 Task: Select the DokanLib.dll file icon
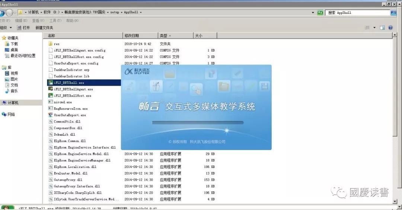pyautogui.click(x=51, y=134)
